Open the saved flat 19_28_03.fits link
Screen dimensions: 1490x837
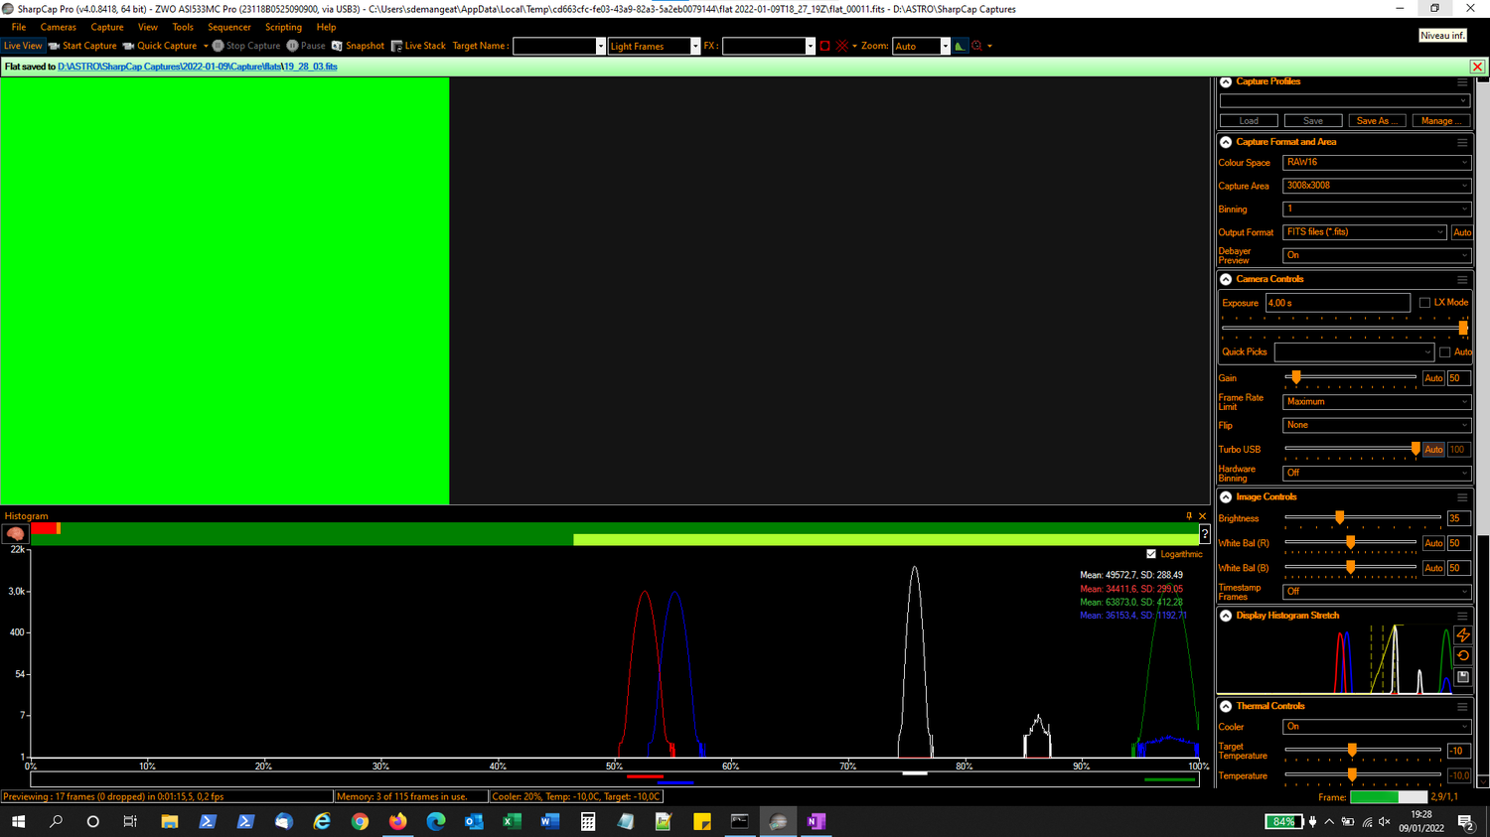[x=198, y=67]
